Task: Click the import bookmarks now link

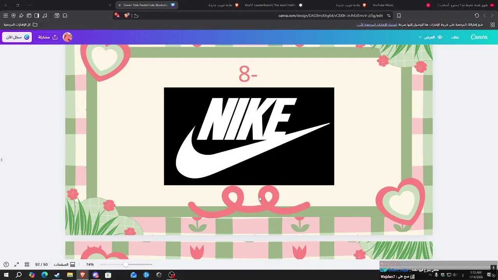Action: pyautogui.click(x=377, y=24)
